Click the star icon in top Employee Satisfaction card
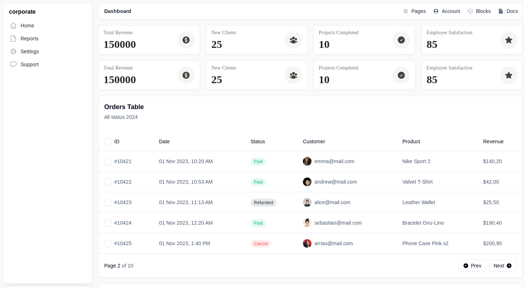This screenshot has width=525, height=288. 509,40
